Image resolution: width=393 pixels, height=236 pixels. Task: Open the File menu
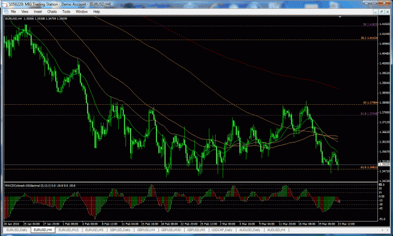pyautogui.click(x=13, y=11)
